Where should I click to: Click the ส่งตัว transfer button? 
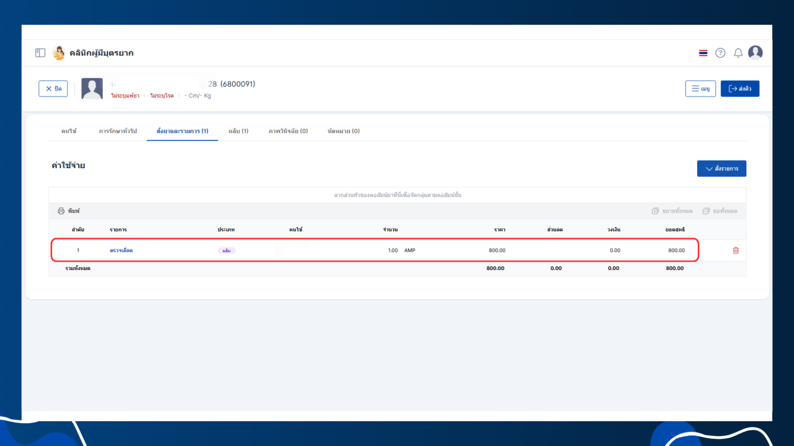click(x=740, y=88)
